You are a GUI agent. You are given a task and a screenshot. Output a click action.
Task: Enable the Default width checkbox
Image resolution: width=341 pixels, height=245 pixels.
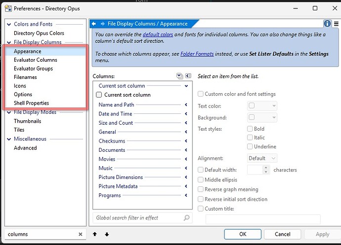[201, 170]
